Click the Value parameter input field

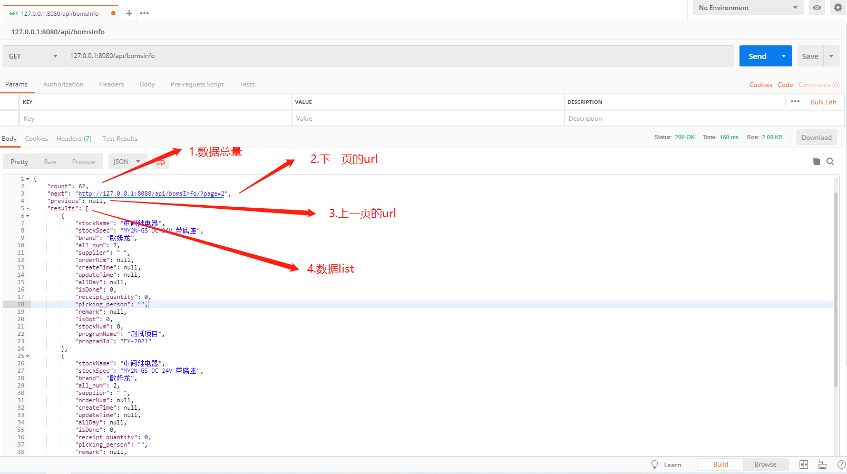(428, 119)
